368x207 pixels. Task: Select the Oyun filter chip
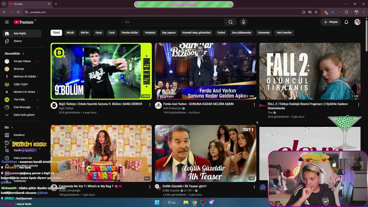99,33
